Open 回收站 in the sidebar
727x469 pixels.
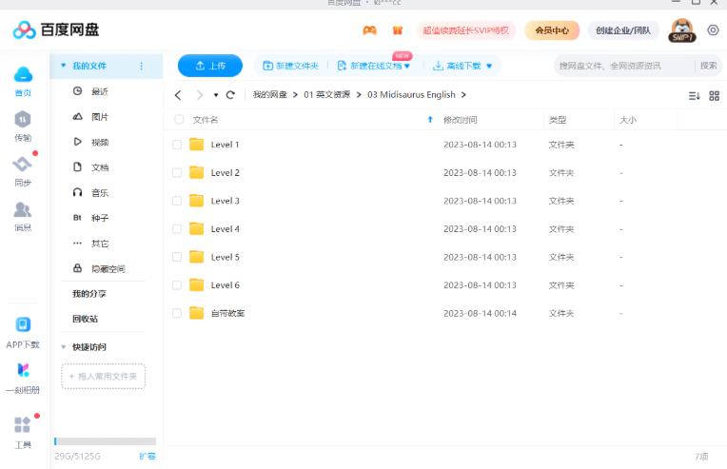(85, 319)
